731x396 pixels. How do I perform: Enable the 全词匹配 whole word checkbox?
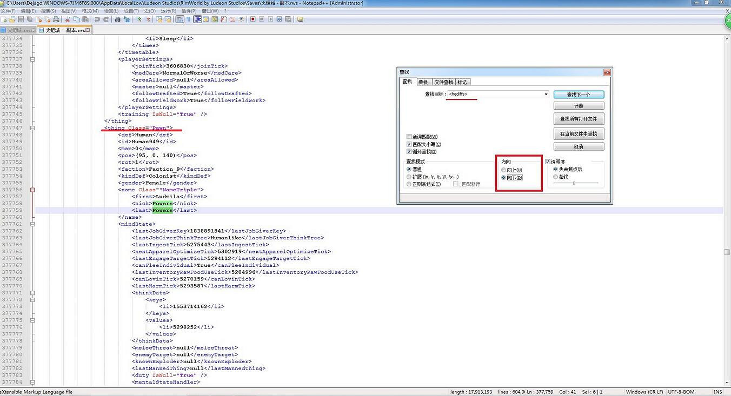pyautogui.click(x=409, y=137)
